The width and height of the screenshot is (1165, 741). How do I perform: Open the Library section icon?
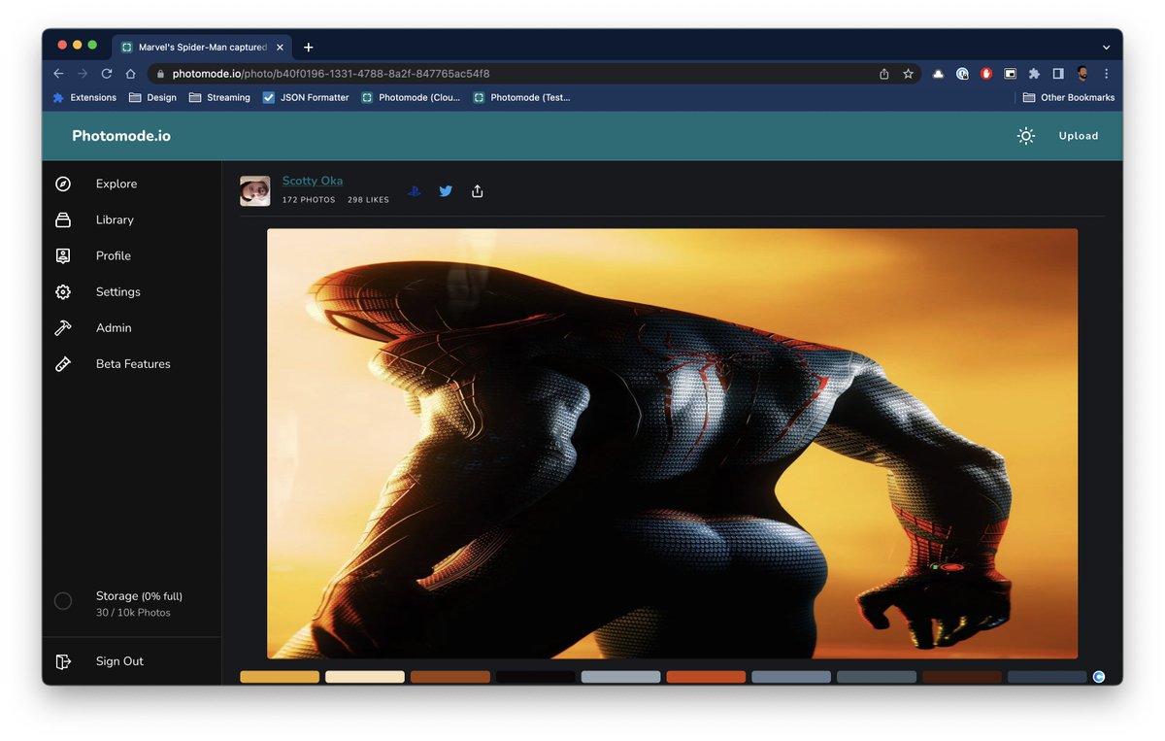(62, 219)
